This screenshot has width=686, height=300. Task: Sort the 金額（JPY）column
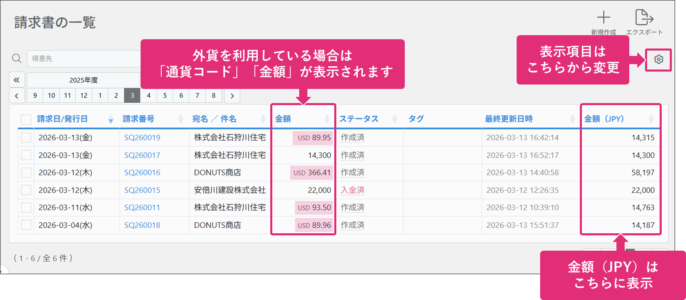pyautogui.click(x=651, y=119)
